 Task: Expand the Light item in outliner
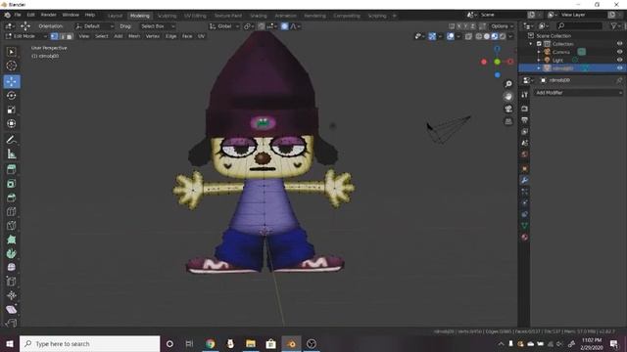pyautogui.click(x=539, y=60)
